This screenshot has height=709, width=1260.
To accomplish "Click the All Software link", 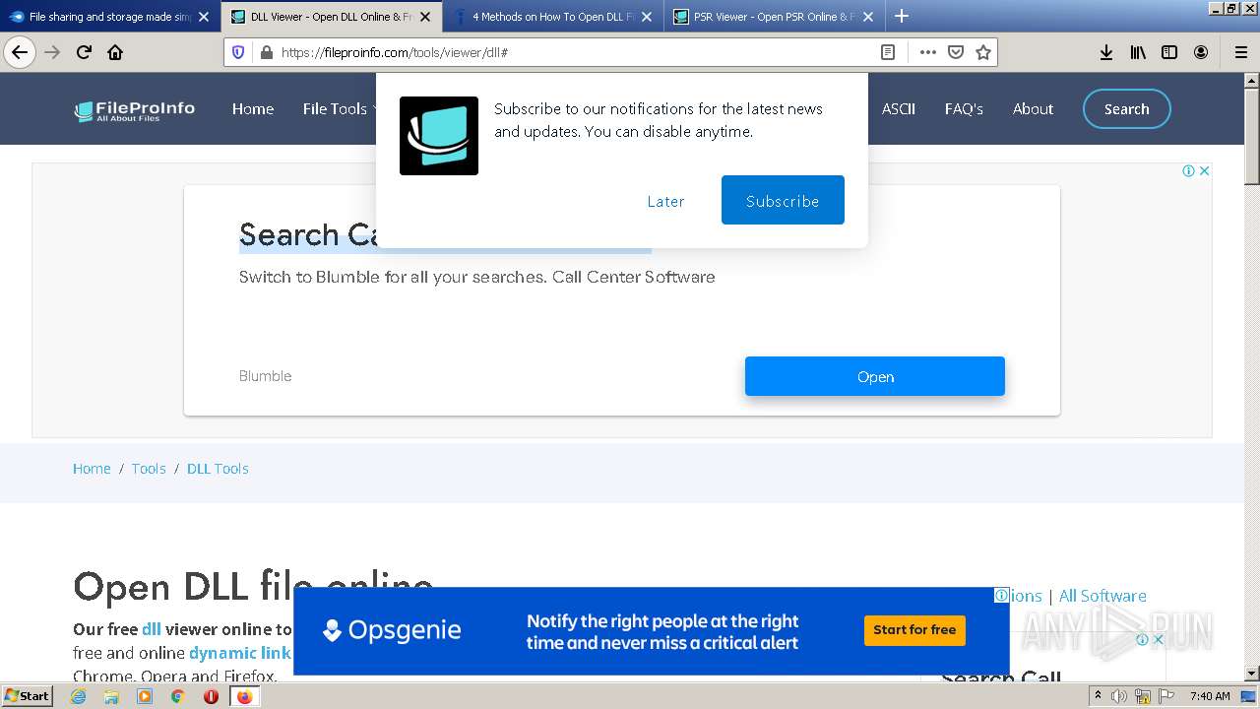I will 1102,596.
